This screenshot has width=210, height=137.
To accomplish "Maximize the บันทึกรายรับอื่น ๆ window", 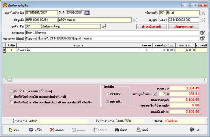I will (x=194, y=5).
